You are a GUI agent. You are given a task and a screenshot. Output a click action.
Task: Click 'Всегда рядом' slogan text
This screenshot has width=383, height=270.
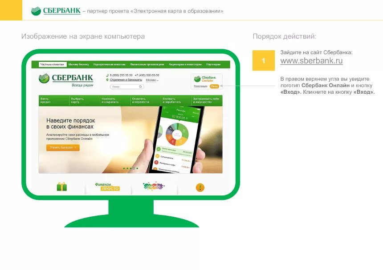coord(82,85)
